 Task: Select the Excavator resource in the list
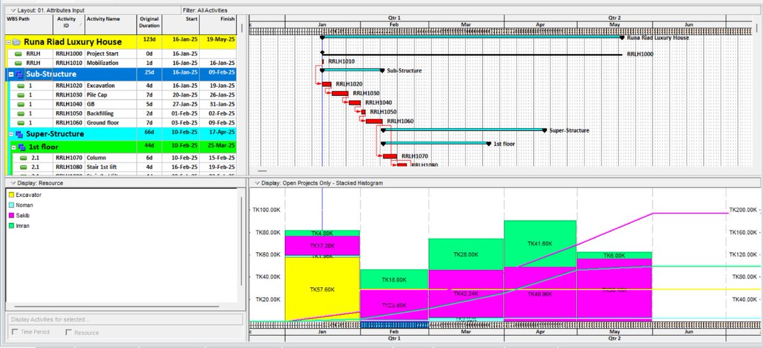30,195
